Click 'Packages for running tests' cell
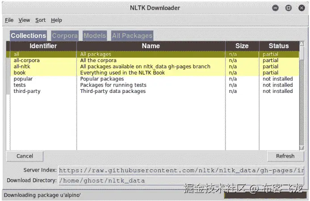The width and height of the screenshot is (310, 201). pos(113,85)
